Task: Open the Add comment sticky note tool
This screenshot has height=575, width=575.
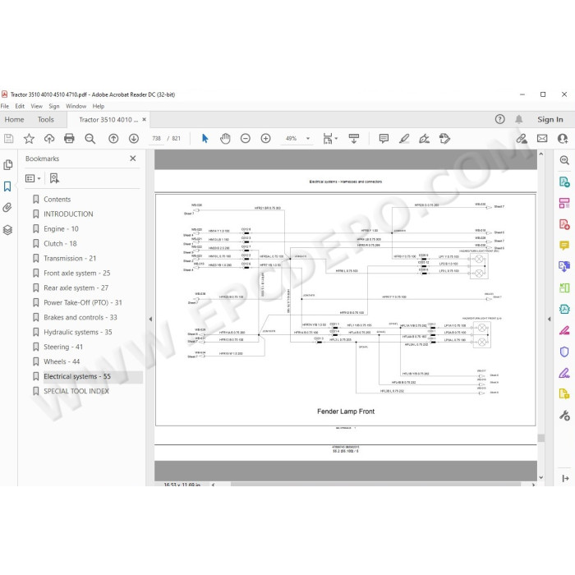Action: [x=384, y=138]
